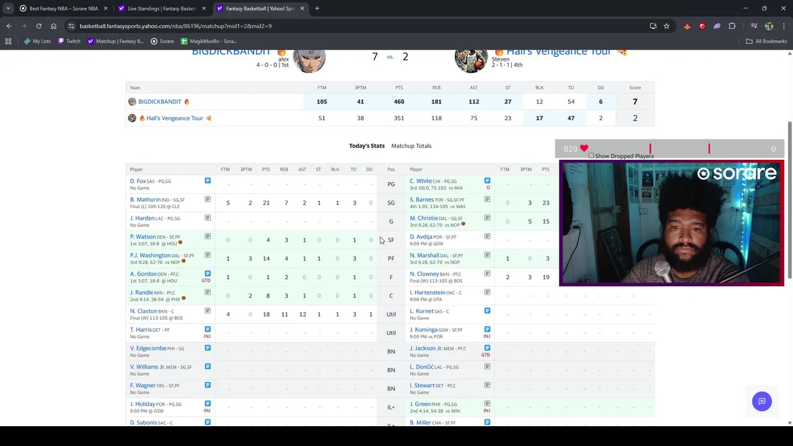Open player notes for J. Holiday
This screenshot has height=446, width=793.
pos(208,404)
